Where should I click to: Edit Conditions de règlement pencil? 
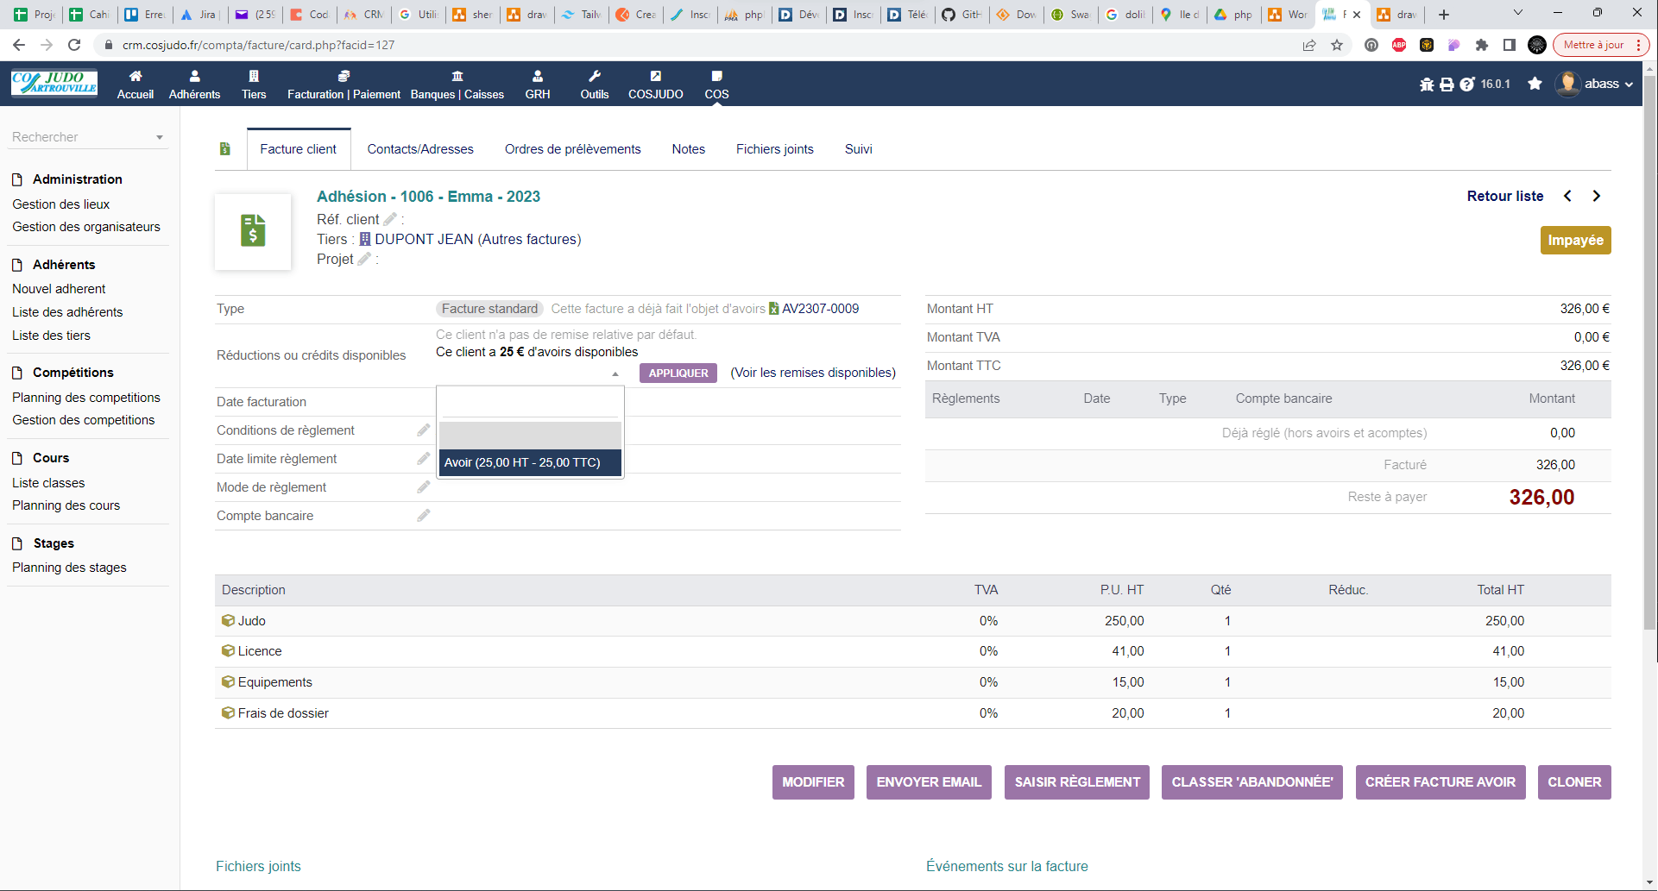click(x=423, y=430)
